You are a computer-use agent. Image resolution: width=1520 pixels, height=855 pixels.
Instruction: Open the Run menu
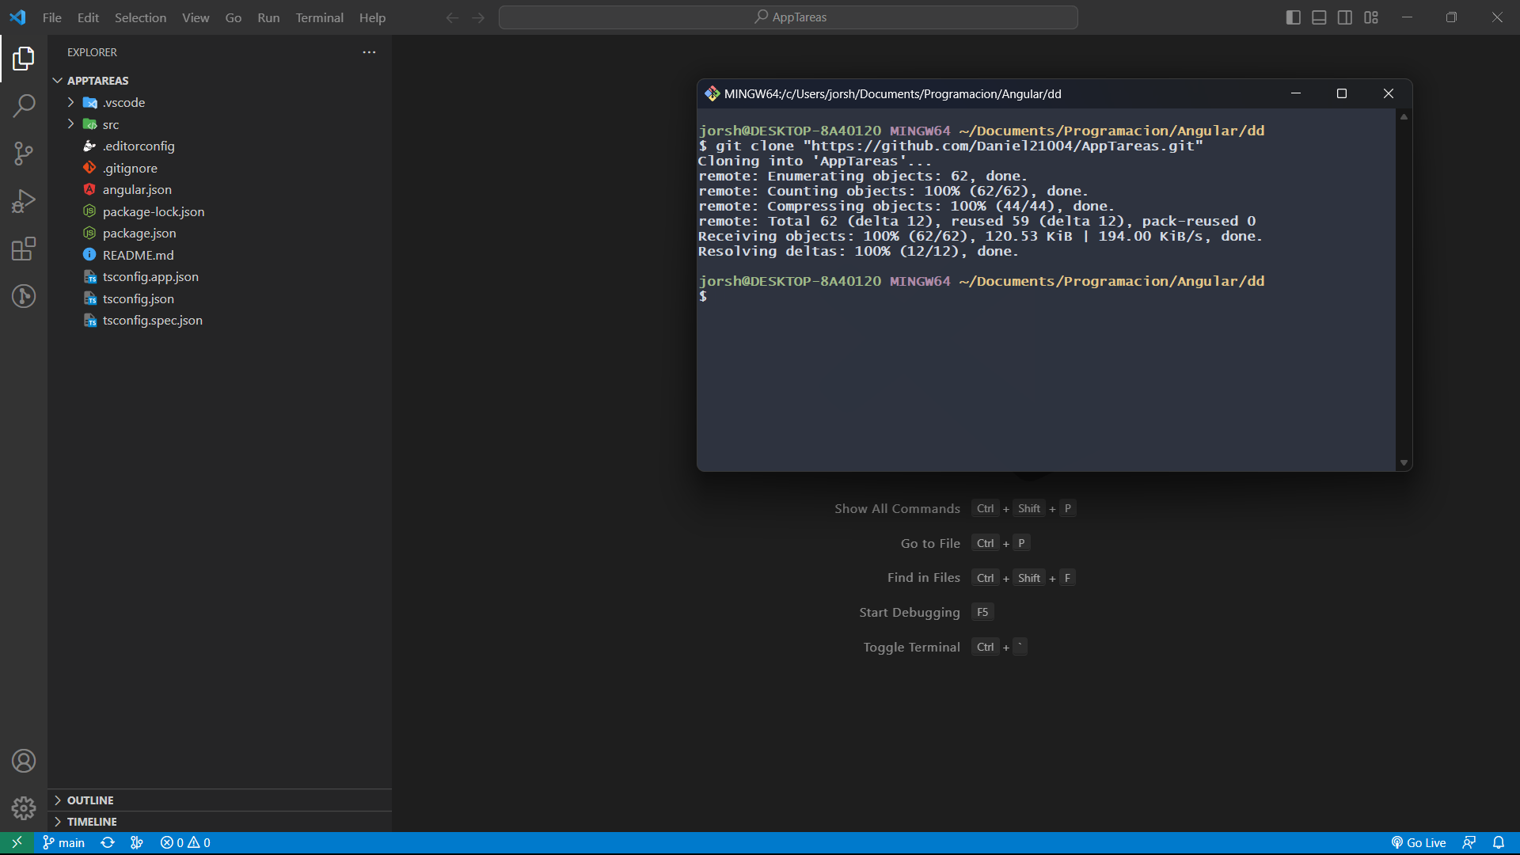click(x=268, y=17)
